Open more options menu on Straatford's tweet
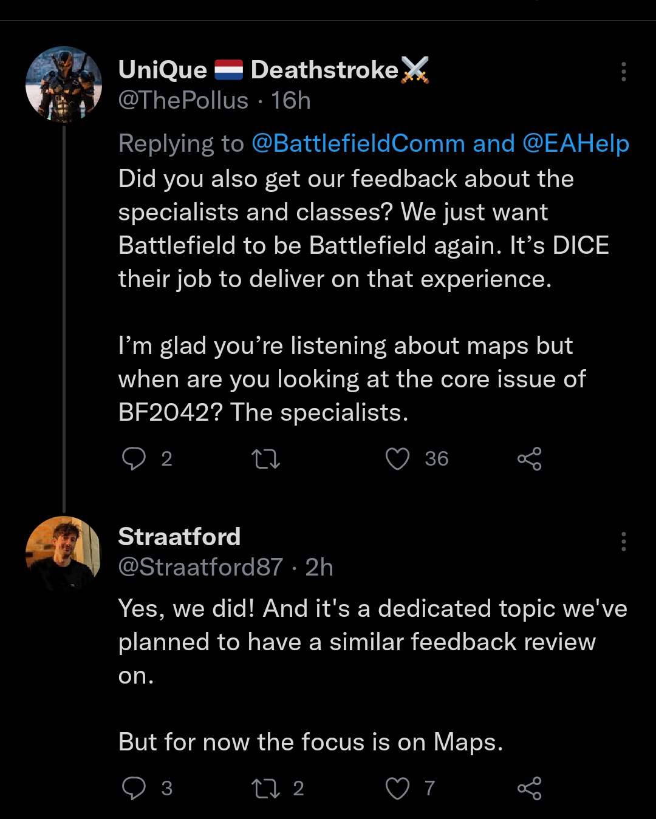The width and height of the screenshot is (656, 819). tap(623, 542)
